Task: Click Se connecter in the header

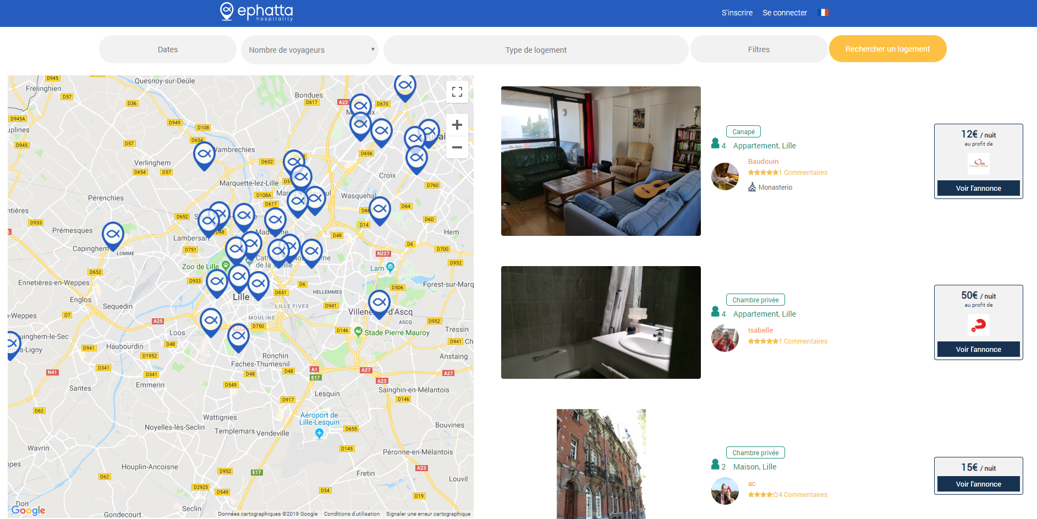Action: (x=784, y=13)
